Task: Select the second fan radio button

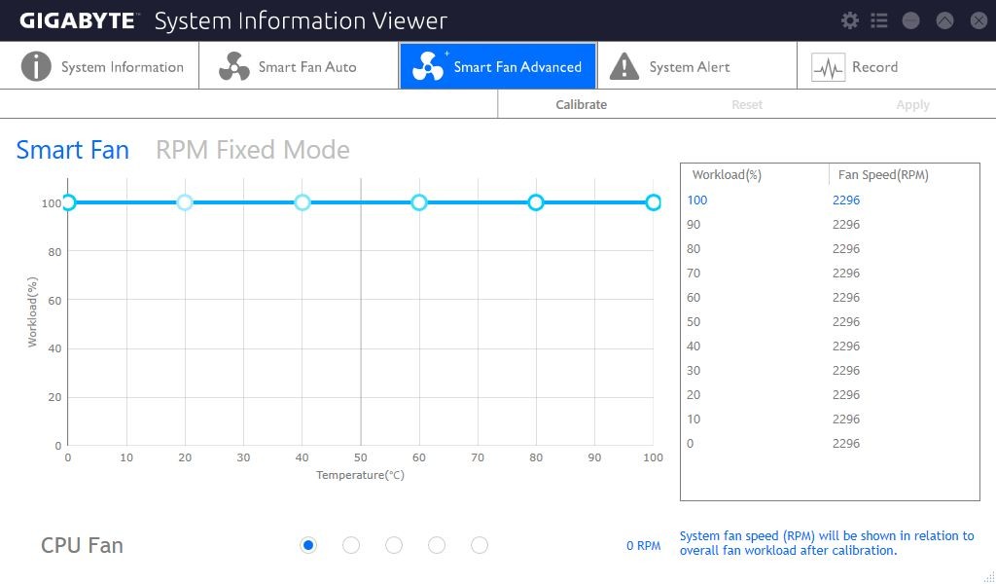Action: click(x=350, y=545)
